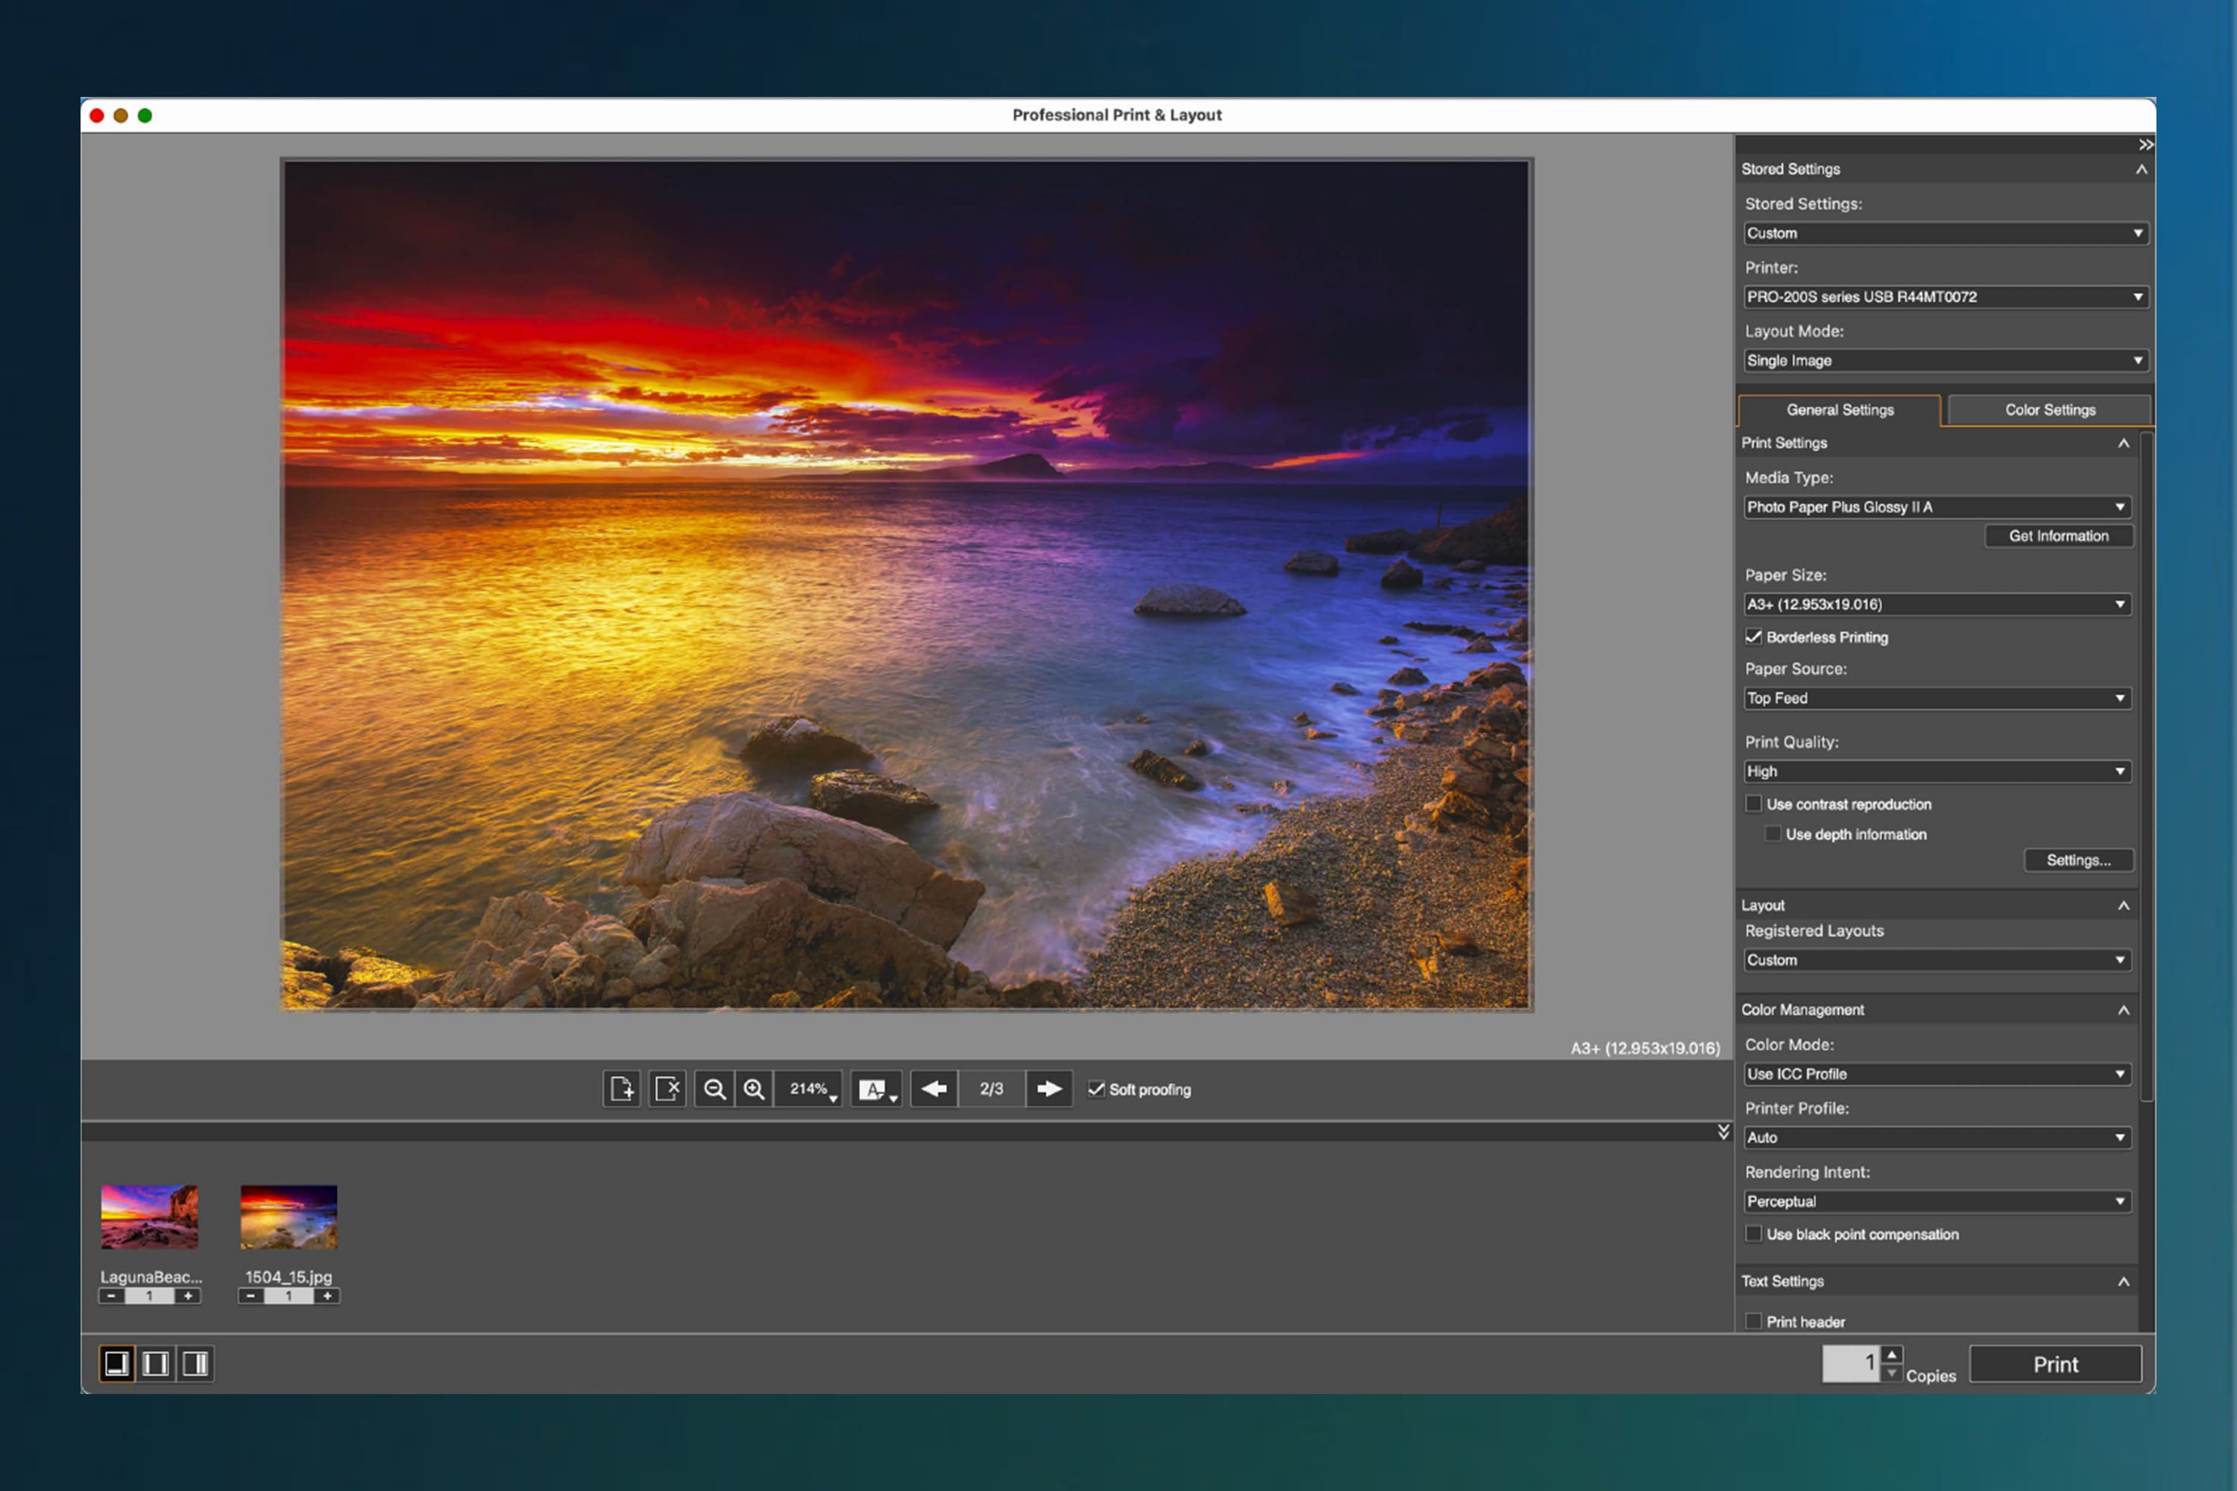
Task: Open the Media Type dropdown
Action: tap(1936, 507)
